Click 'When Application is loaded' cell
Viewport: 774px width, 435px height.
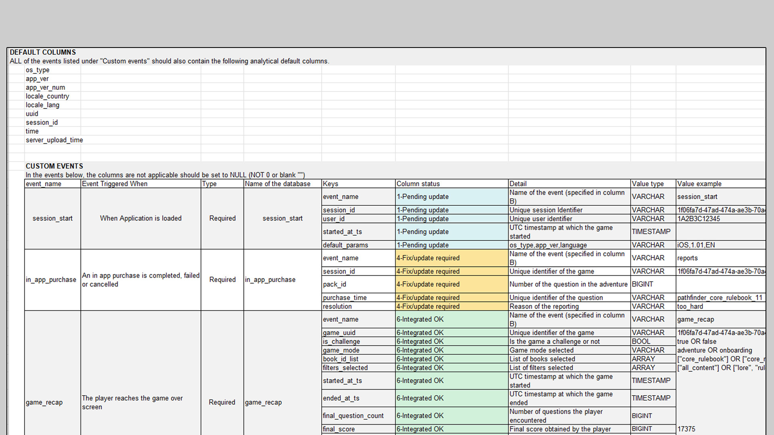[x=141, y=218]
